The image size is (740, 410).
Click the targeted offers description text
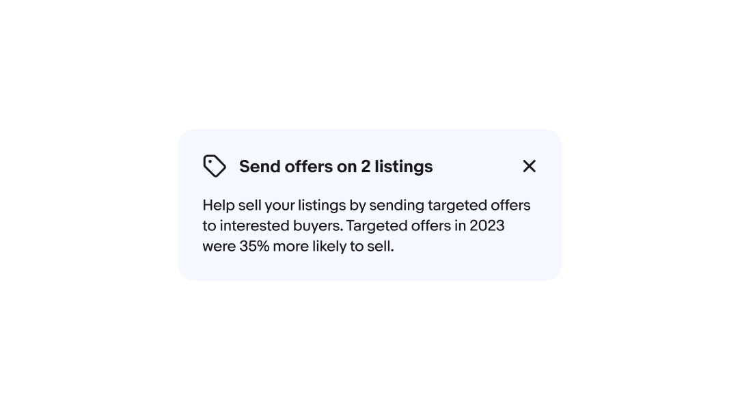point(366,225)
